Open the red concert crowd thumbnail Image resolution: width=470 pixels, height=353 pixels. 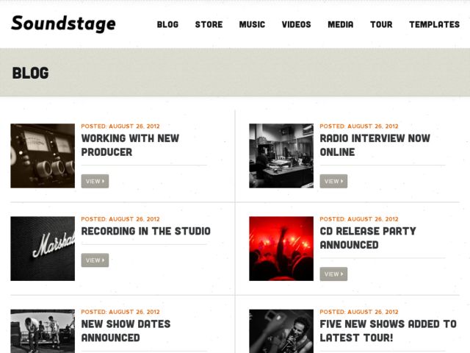coord(281,249)
